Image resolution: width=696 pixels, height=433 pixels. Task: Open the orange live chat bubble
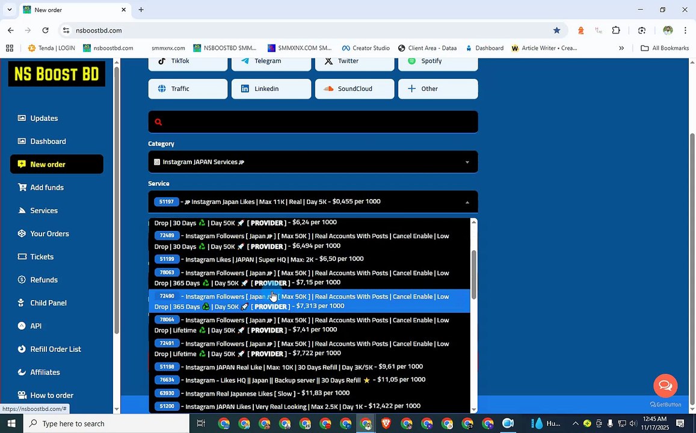pos(665,385)
